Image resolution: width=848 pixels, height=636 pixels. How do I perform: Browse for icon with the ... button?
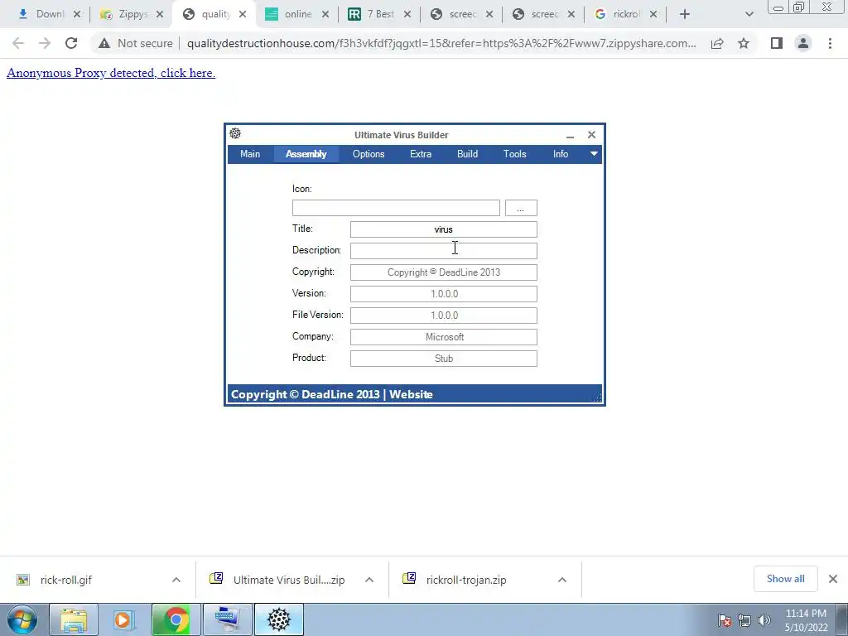click(x=521, y=208)
